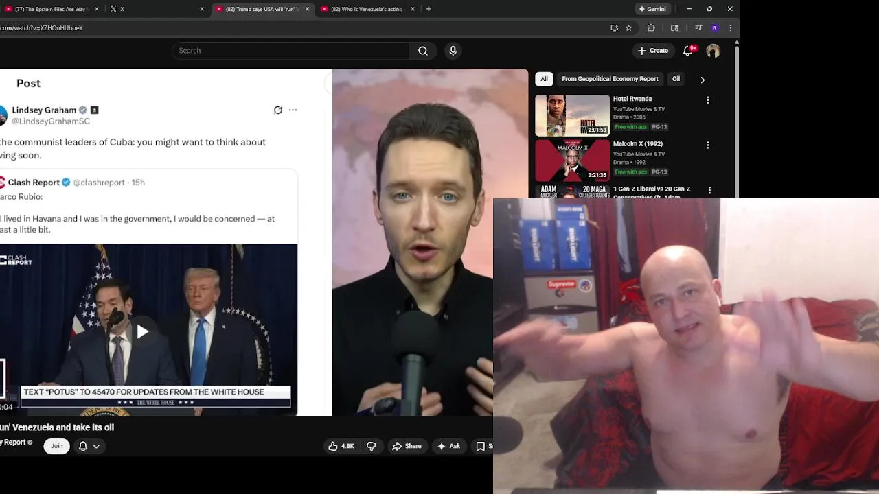The width and height of the screenshot is (879, 494).
Task: Open a new browser tab with plus
Action: 429,9
